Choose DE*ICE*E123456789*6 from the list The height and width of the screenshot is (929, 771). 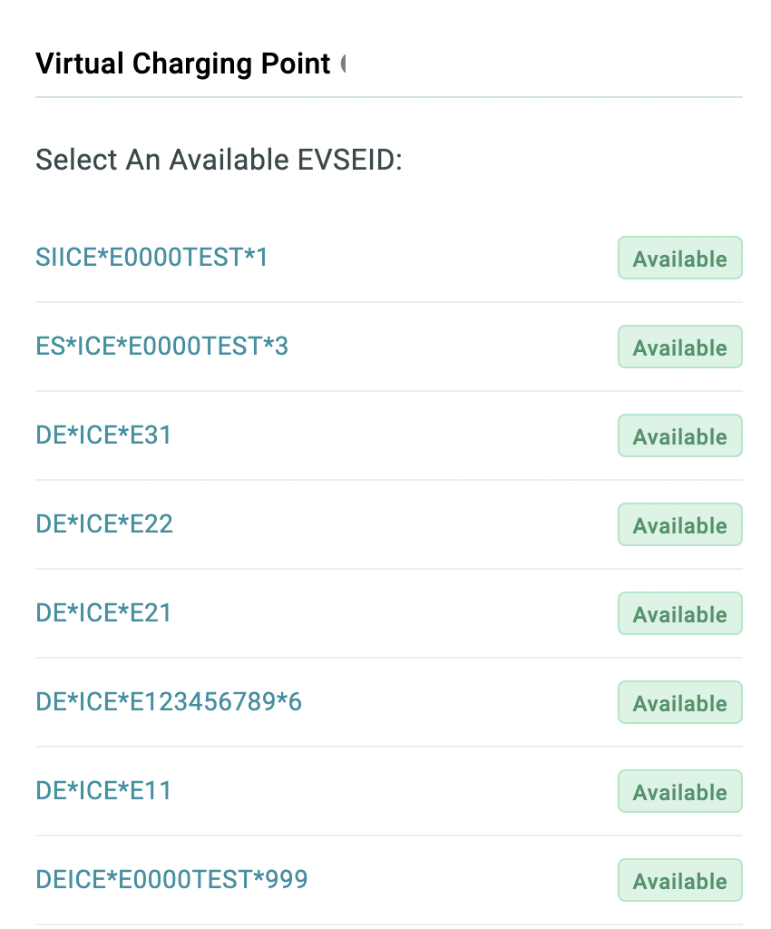pyautogui.click(x=169, y=702)
